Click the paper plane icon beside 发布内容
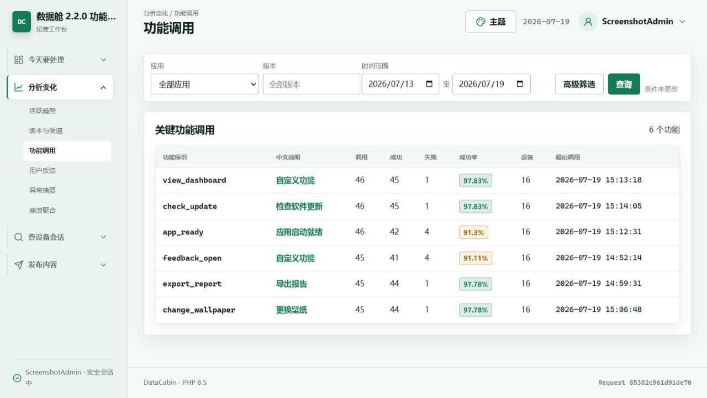The height and width of the screenshot is (398, 707). 19,265
